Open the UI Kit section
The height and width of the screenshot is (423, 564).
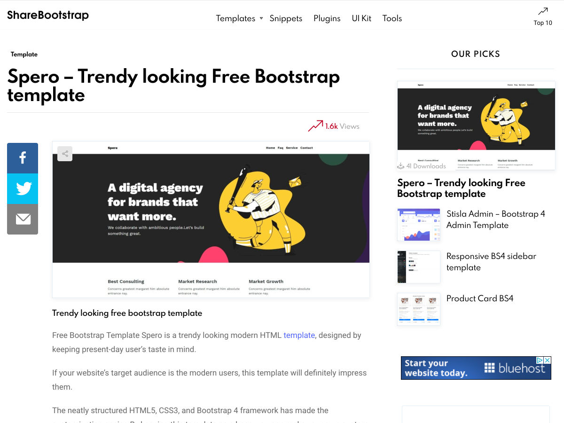[x=361, y=18]
